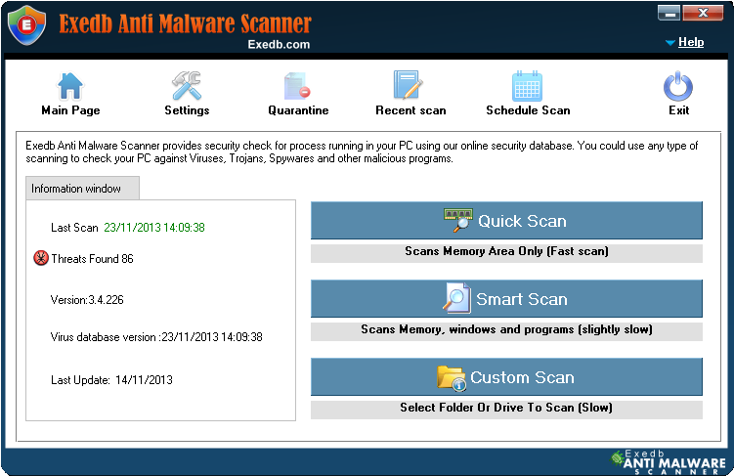Expand the Help dropdown arrow
Viewport: 734px width, 476px height.
(x=670, y=43)
